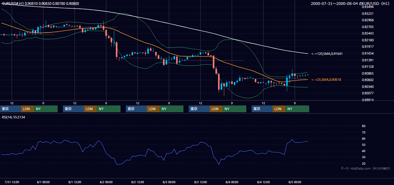Select the last NY session block

(x=297, y=109)
